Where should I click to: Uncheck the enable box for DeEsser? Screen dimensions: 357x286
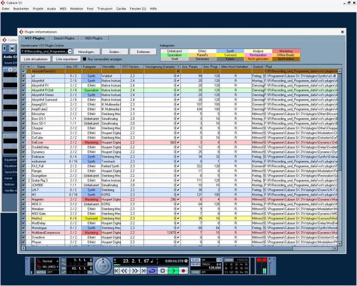tap(24, 142)
